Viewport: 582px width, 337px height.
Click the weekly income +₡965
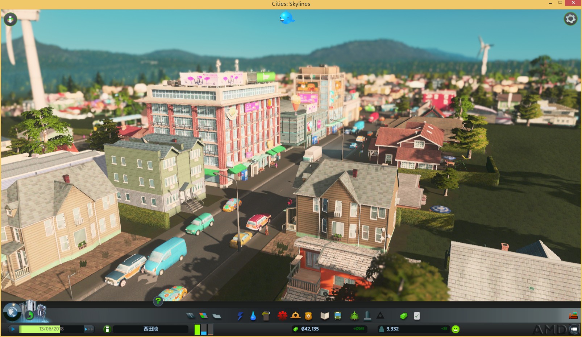tap(359, 329)
